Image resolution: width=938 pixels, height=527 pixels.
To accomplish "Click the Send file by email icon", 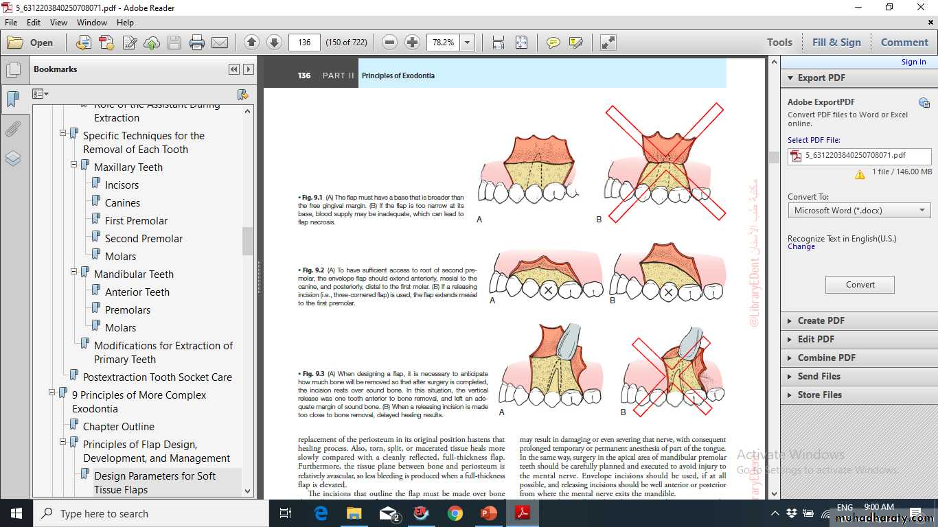I will coord(220,43).
